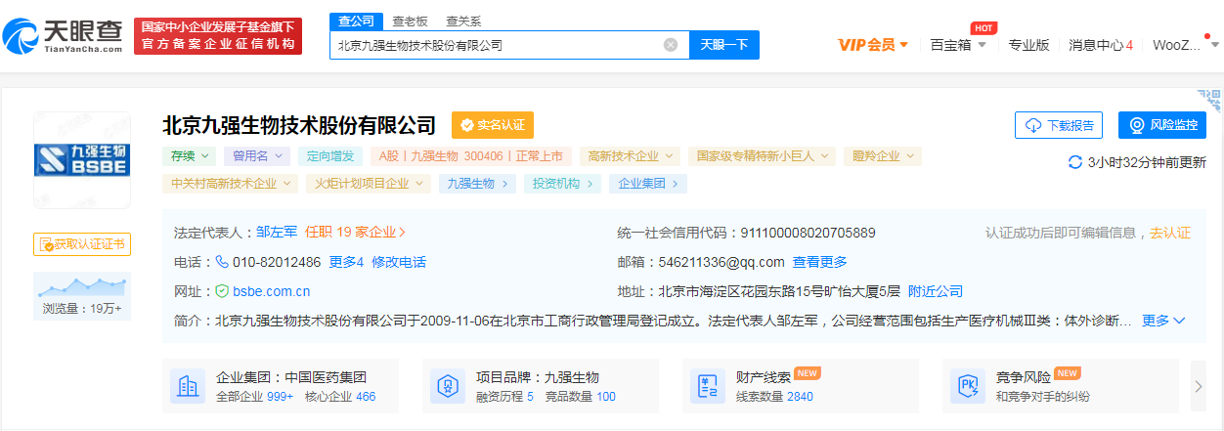Click the page view trend chart

(81, 285)
